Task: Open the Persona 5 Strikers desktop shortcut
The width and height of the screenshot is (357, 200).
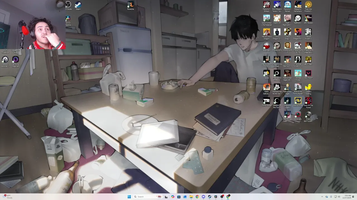Action: tap(267, 6)
